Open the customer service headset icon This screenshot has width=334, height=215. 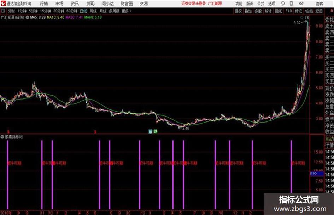283,4
